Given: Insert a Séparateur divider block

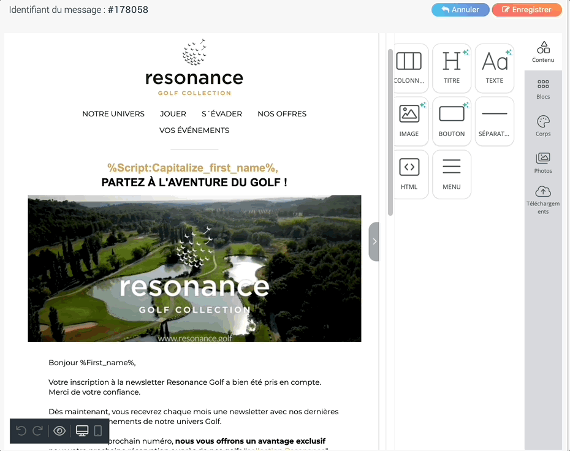Looking at the screenshot, I should pos(495,121).
